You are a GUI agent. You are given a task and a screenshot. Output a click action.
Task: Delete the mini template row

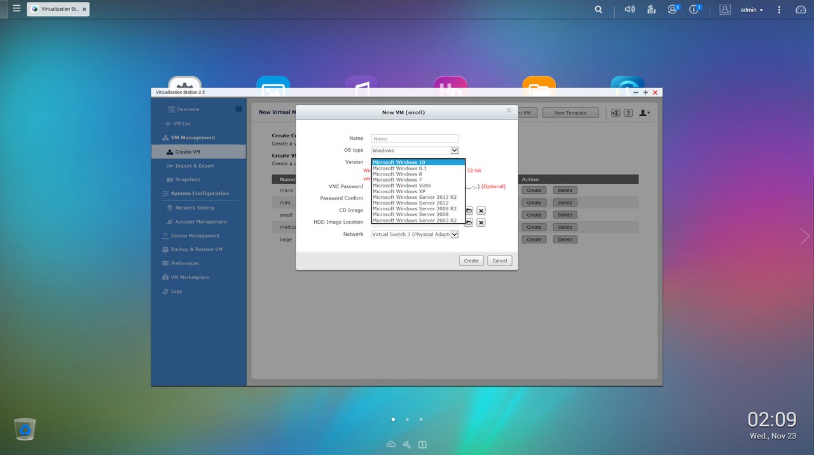point(565,203)
